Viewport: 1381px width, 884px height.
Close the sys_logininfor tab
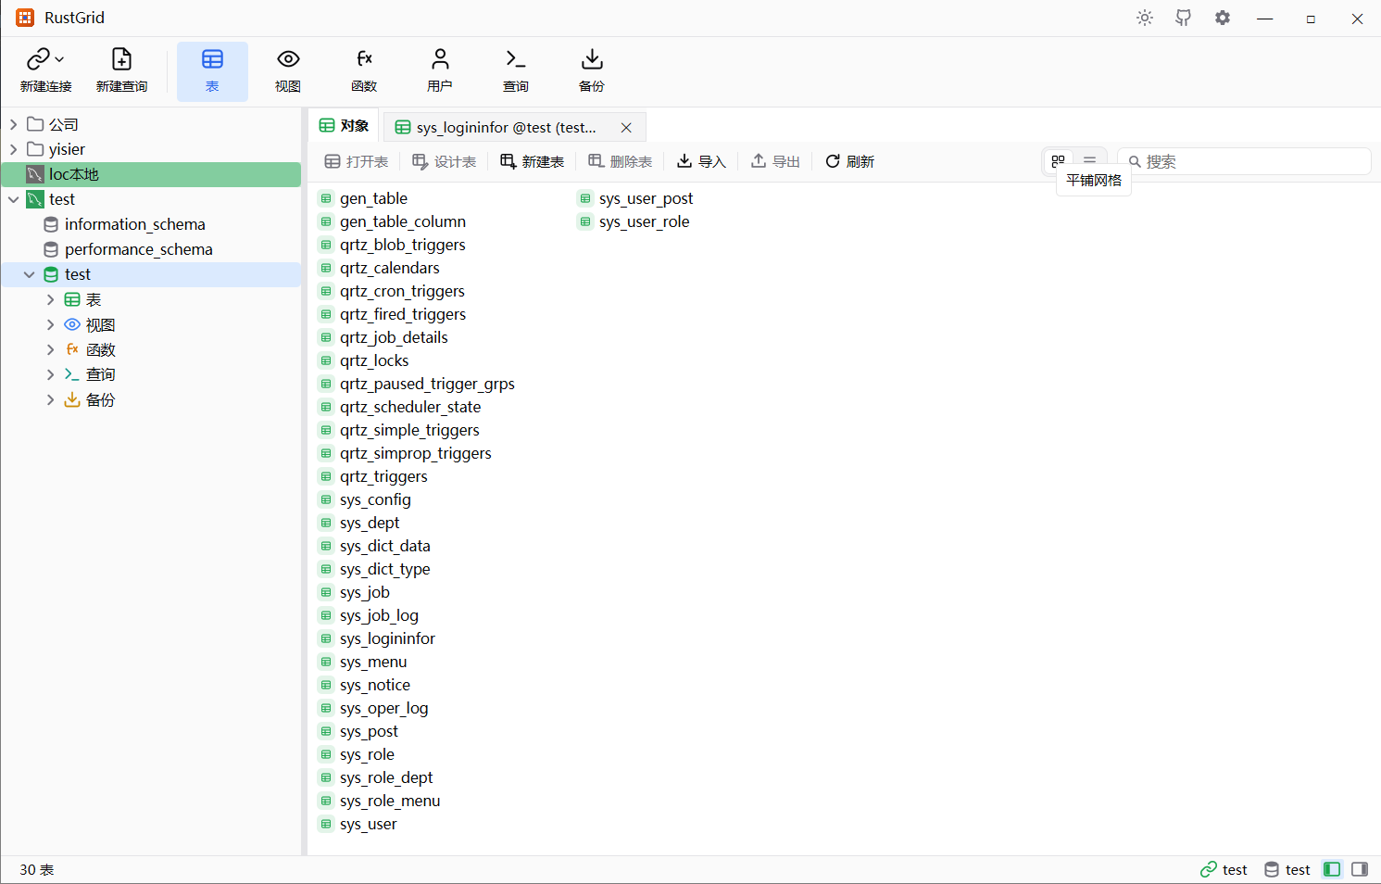(x=626, y=128)
